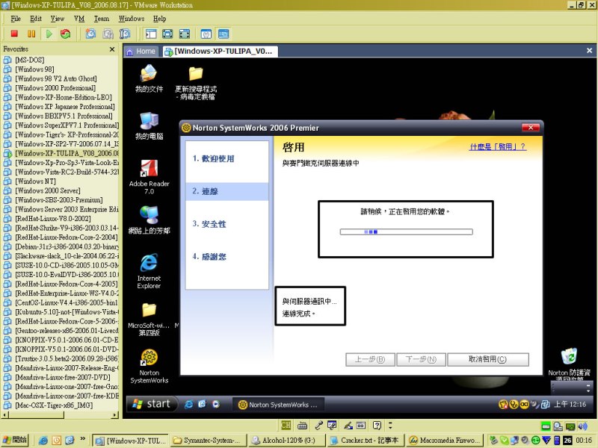Screen dimensions: 598x448
Task: Open the Help menu
Action: [x=160, y=19]
